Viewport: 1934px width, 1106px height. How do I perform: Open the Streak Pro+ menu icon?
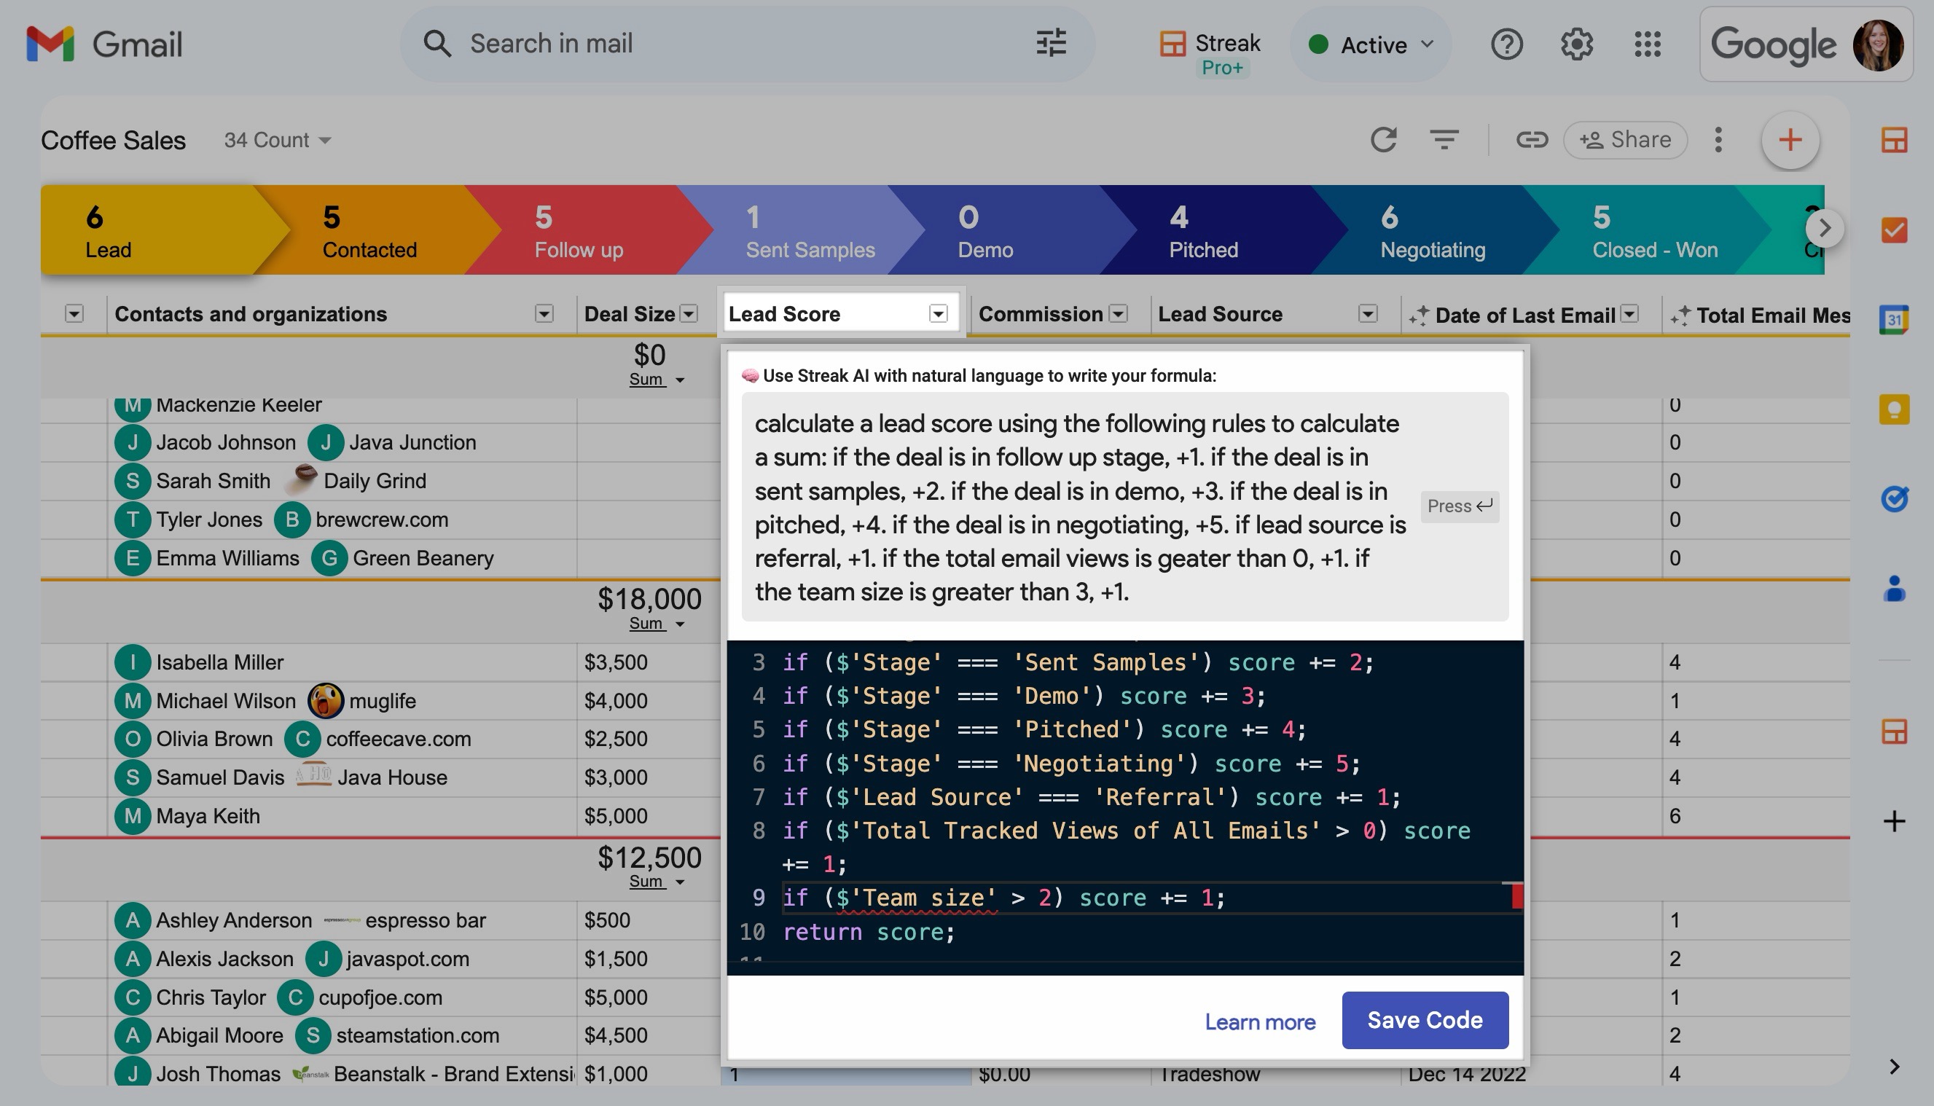(1210, 53)
